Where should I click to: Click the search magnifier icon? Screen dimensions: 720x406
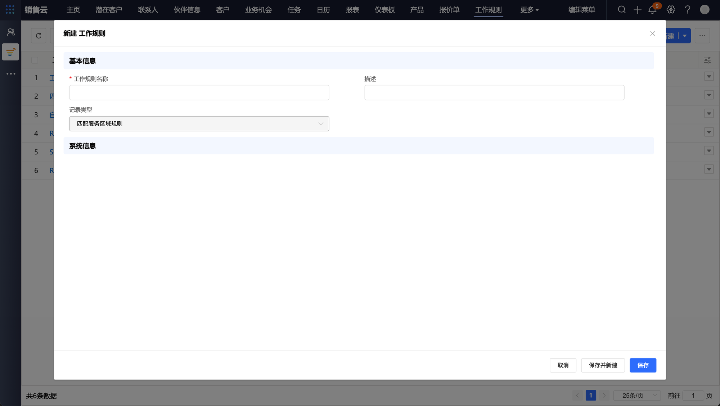coord(622,10)
